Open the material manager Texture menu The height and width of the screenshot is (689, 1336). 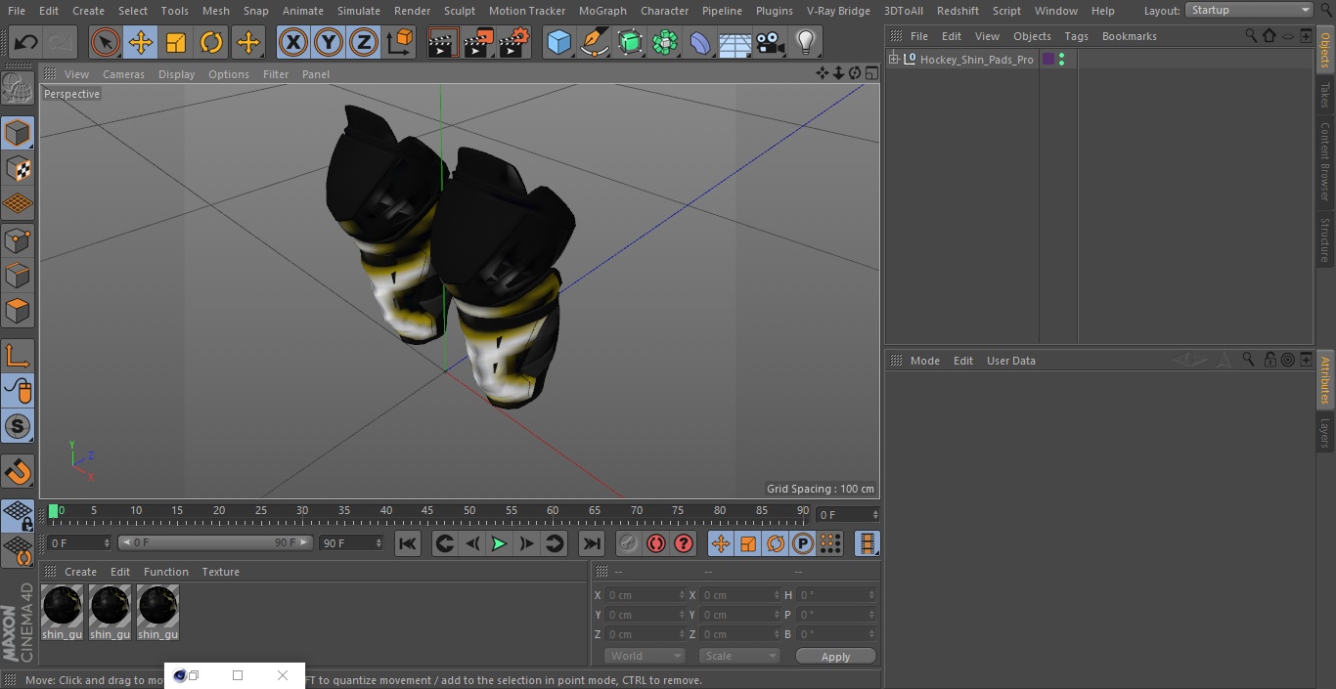[220, 572]
